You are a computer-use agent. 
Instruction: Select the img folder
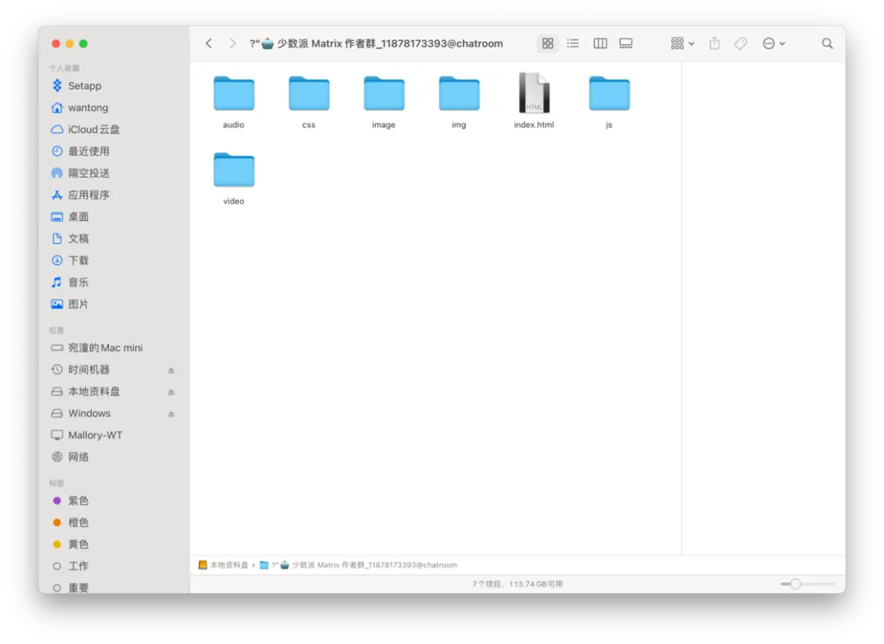click(x=459, y=101)
